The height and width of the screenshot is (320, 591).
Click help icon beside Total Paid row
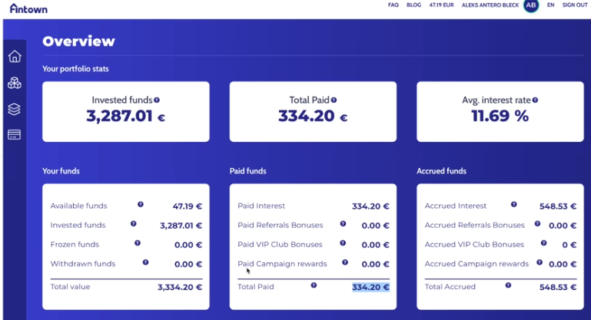tap(314, 285)
